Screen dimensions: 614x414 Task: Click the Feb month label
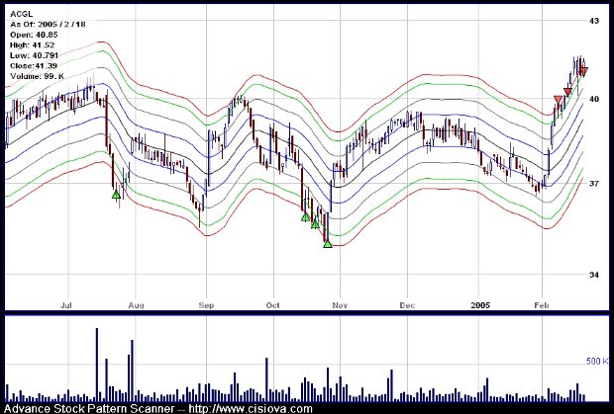[543, 305]
